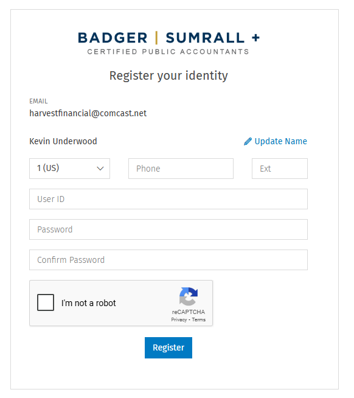The image size is (354, 398).
Task: Open the reCAPTCHA Privacy link
Action: pyautogui.click(x=179, y=319)
